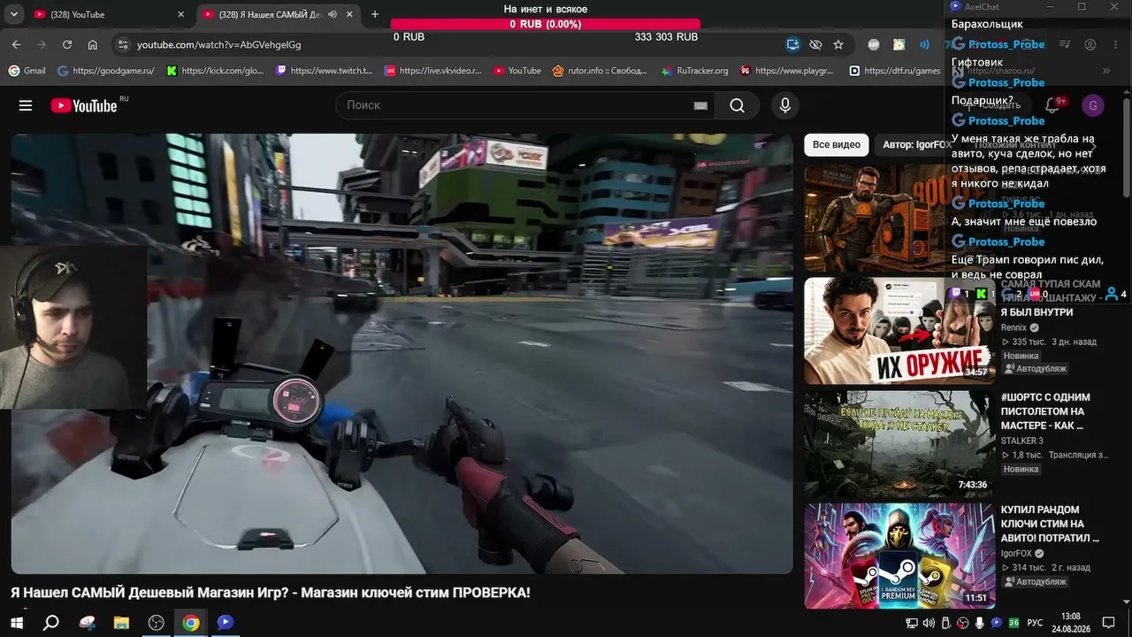
Task: Bookmark this page with the star icon
Action: tap(838, 44)
